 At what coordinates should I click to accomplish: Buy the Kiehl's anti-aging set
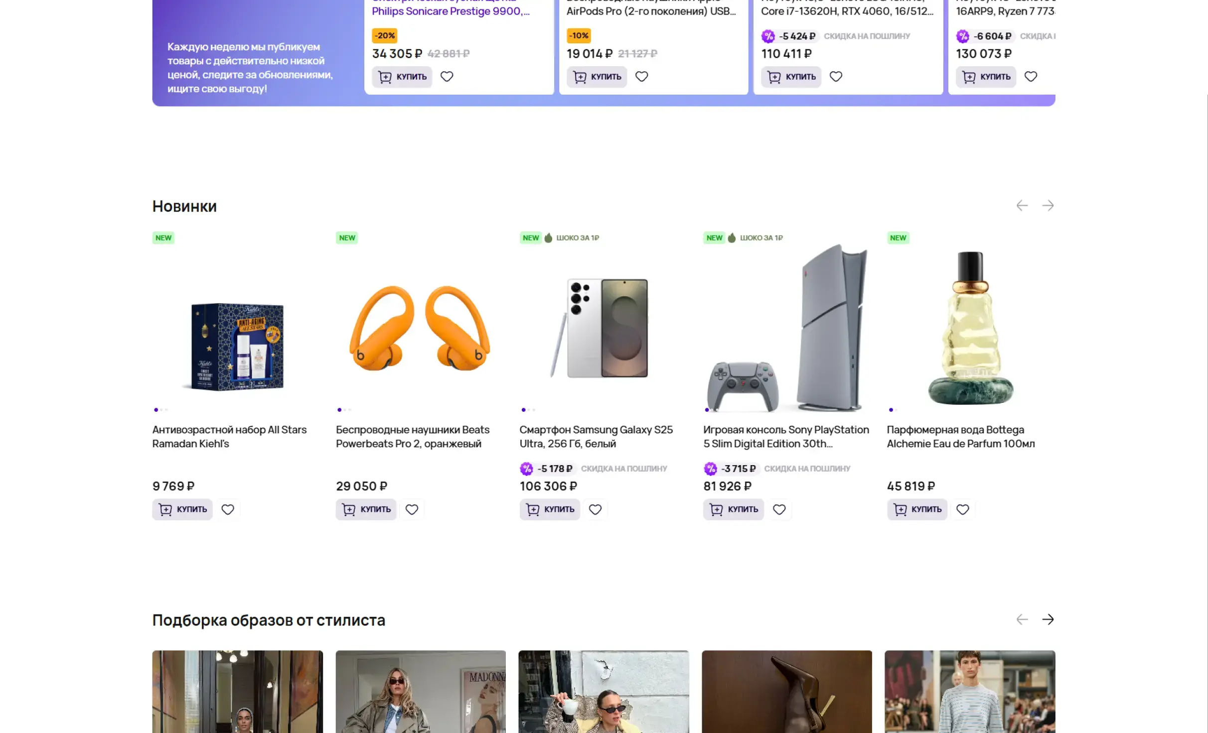tap(182, 509)
